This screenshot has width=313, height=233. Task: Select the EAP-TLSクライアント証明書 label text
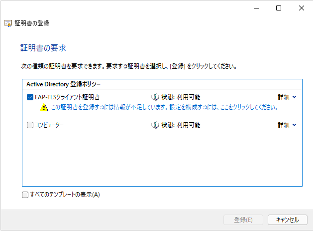pyautogui.click(x=67, y=97)
